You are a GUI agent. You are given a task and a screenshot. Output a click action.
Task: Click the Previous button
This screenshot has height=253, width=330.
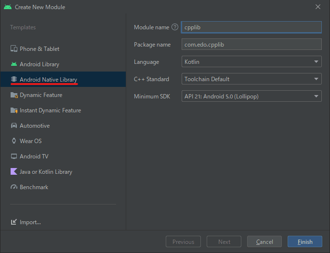184,241
